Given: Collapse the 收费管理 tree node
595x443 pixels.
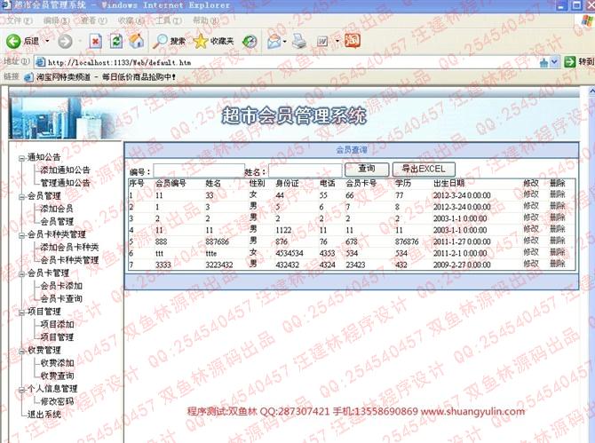Looking at the screenshot, I should pyautogui.click(x=22, y=352).
